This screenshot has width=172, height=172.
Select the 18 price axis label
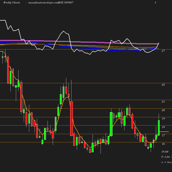(163, 127)
